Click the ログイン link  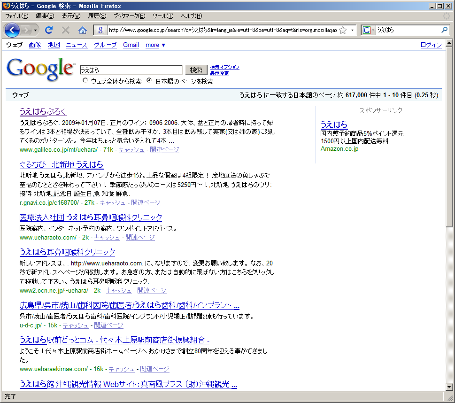pos(431,45)
